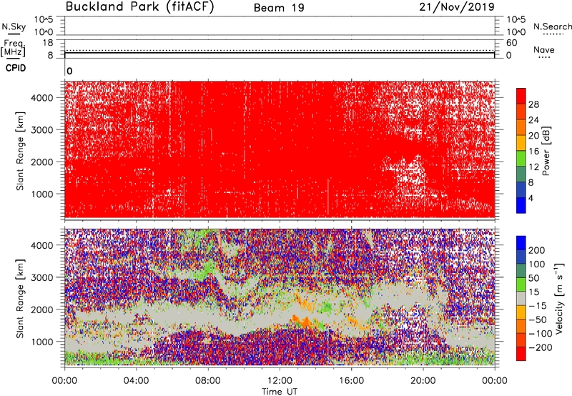Click the '04:00' time tick label
The height and width of the screenshot is (396, 572).
136,381
